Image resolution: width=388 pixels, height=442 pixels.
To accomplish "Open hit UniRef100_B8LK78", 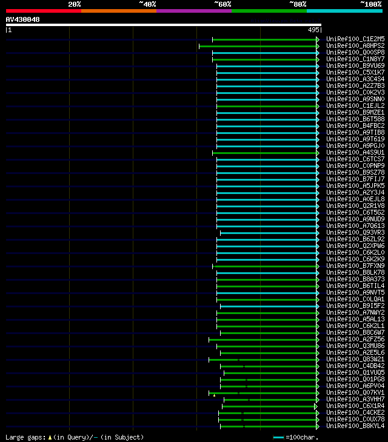I will coord(355,273).
